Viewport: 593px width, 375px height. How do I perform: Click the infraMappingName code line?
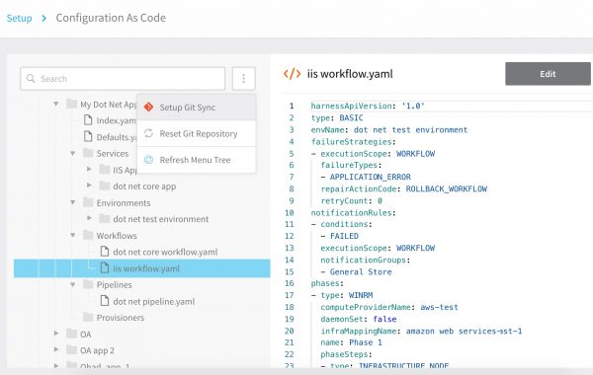coord(421,332)
